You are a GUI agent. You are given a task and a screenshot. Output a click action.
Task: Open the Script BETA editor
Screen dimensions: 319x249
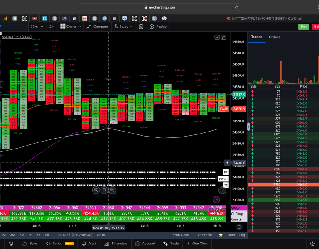[x=60, y=244]
